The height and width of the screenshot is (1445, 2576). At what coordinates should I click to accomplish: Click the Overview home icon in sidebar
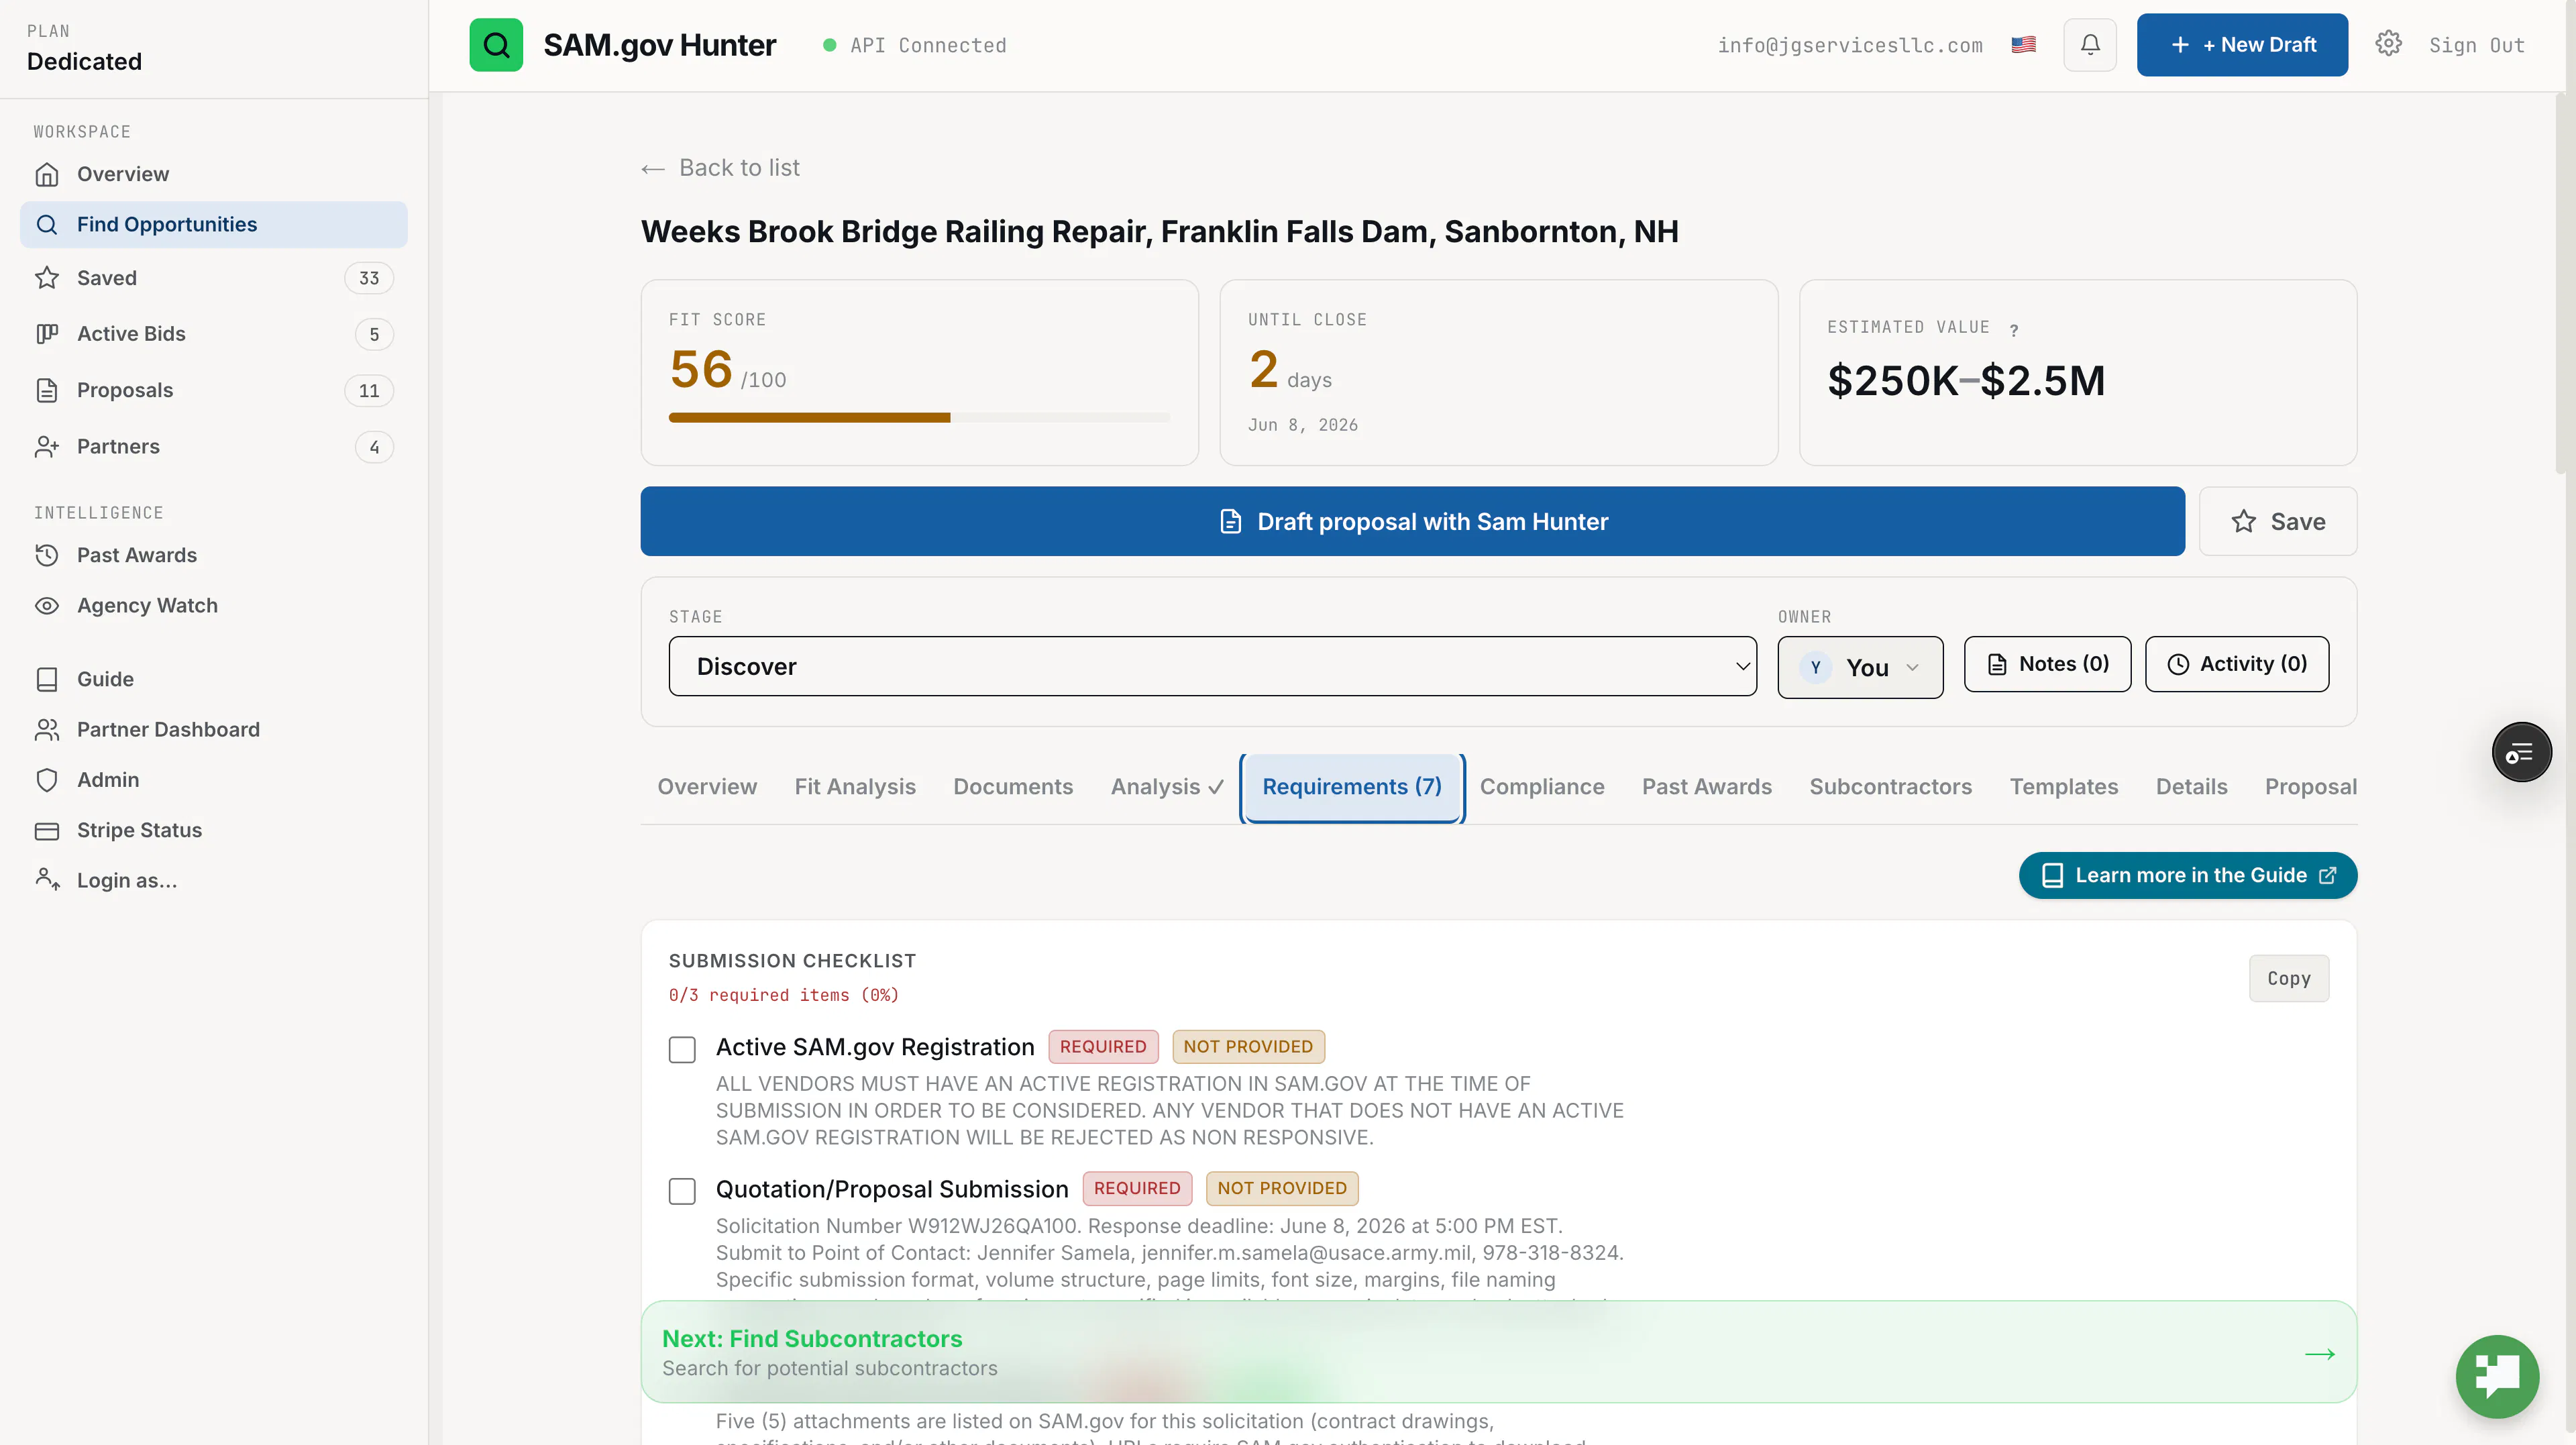click(x=47, y=174)
